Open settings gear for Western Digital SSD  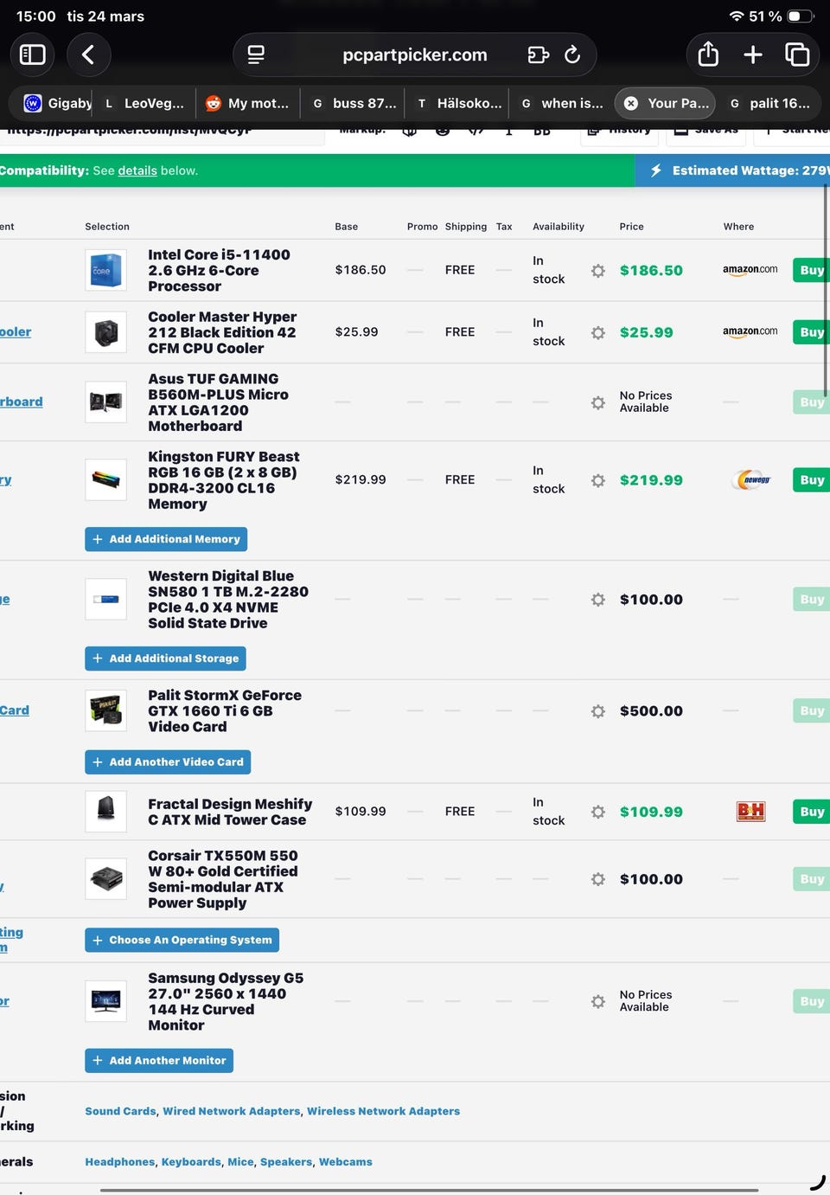(598, 600)
